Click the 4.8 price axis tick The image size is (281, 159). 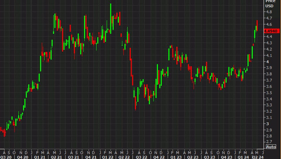pos(269,12)
